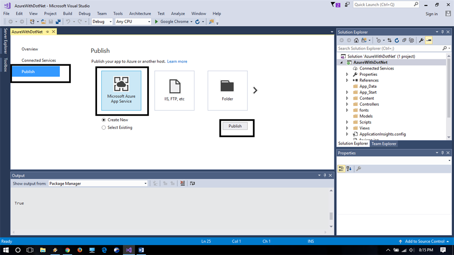Click the Chrome icon in the taskbar
The image size is (454, 255).
pos(67,250)
